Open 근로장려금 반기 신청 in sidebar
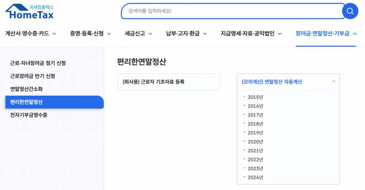The height and width of the screenshot is (190, 365). tap(32, 76)
